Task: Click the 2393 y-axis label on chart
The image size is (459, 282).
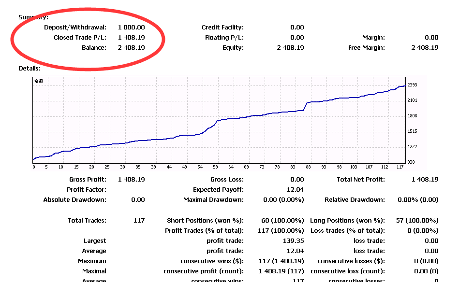Action: pos(412,85)
